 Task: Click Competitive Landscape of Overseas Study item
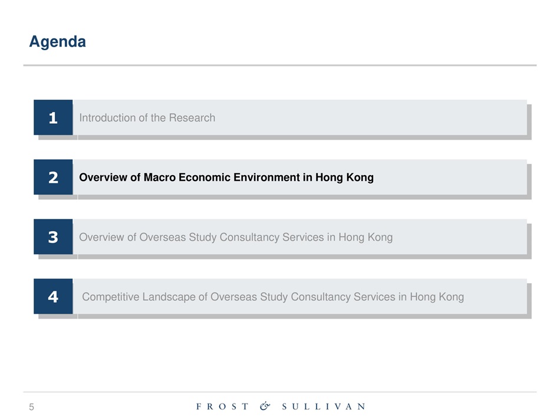pyautogui.click(x=272, y=297)
